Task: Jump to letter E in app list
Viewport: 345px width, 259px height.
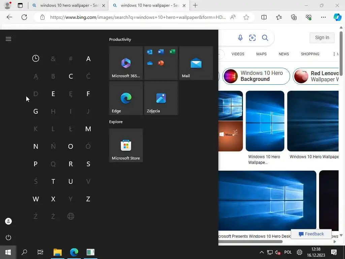Action: pyautogui.click(x=53, y=94)
